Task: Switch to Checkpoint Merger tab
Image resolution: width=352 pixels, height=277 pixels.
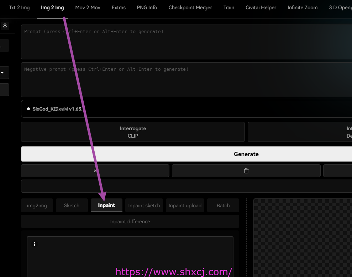Action: coord(190,7)
